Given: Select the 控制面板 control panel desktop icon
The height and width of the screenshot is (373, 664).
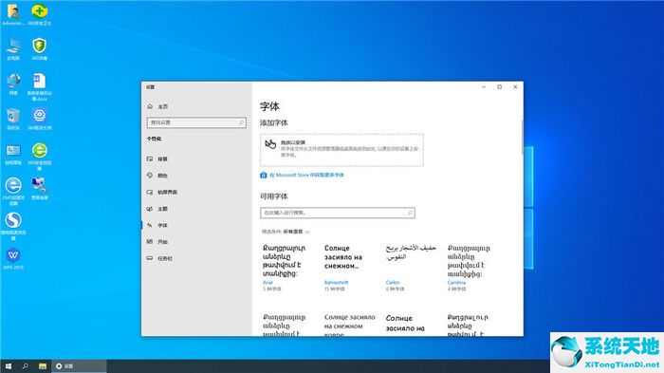Looking at the screenshot, I should point(13,155).
